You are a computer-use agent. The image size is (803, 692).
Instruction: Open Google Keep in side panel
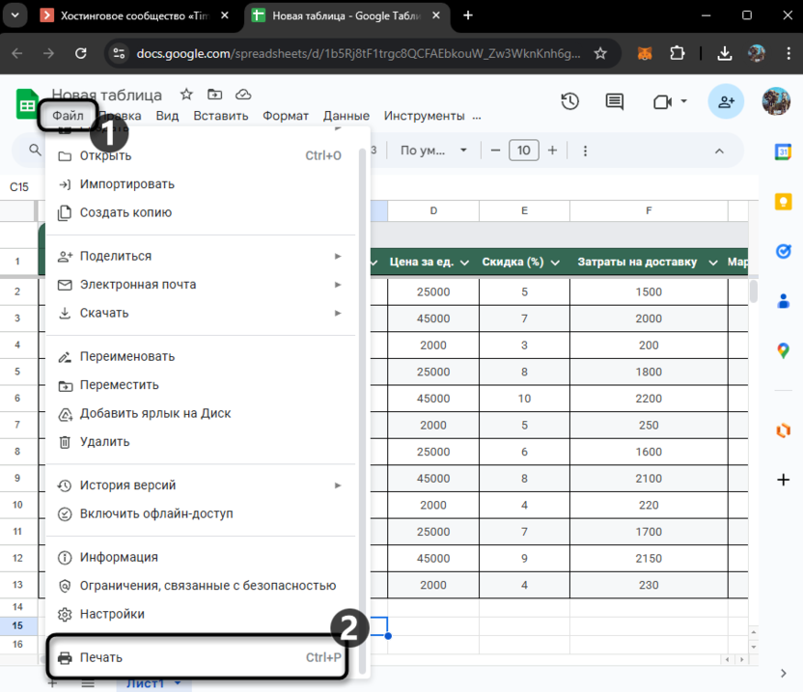[784, 201]
